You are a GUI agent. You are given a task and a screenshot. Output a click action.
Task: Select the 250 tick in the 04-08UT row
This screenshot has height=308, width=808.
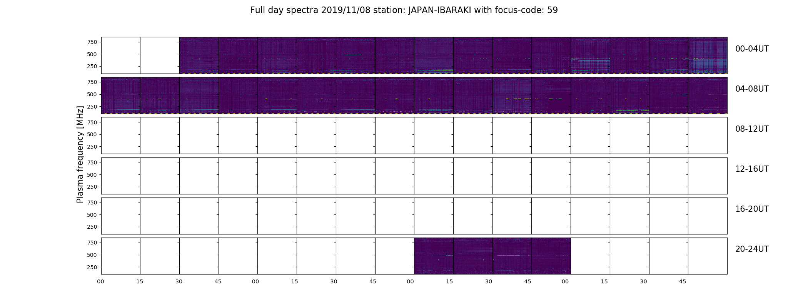[x=92, y=107]
